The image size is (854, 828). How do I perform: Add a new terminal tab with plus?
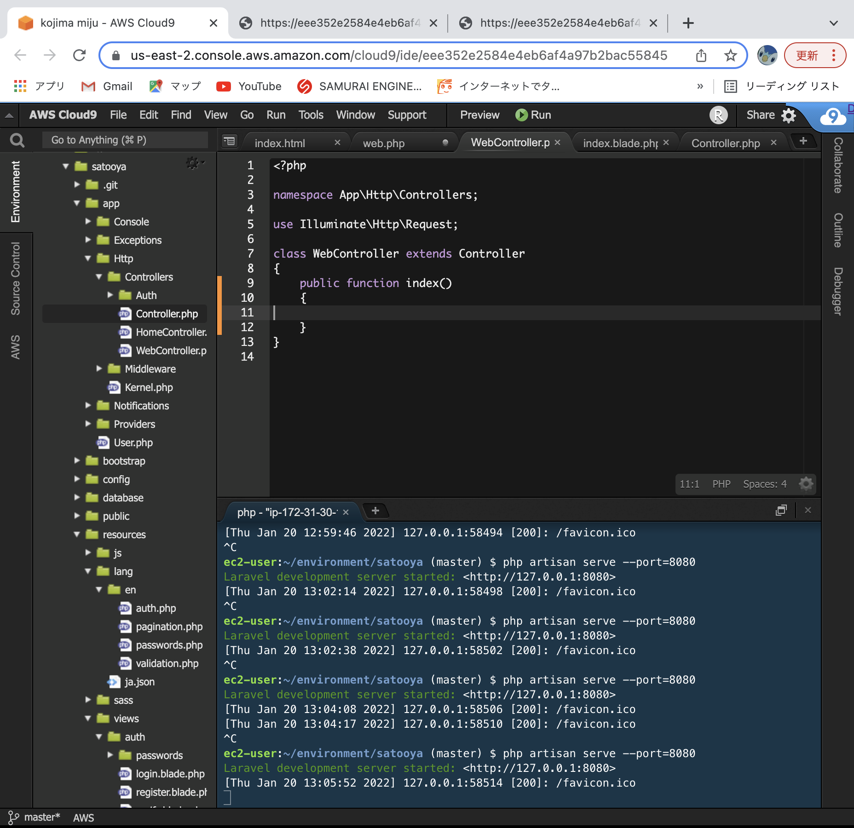(375, 511)
